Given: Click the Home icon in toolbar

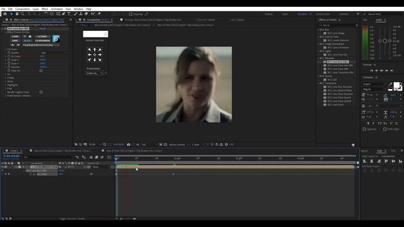Looking at the screenshot, I should coord(5,14).
